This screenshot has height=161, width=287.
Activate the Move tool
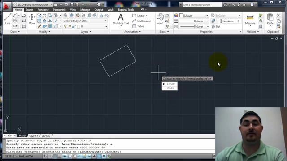(32, 19)
